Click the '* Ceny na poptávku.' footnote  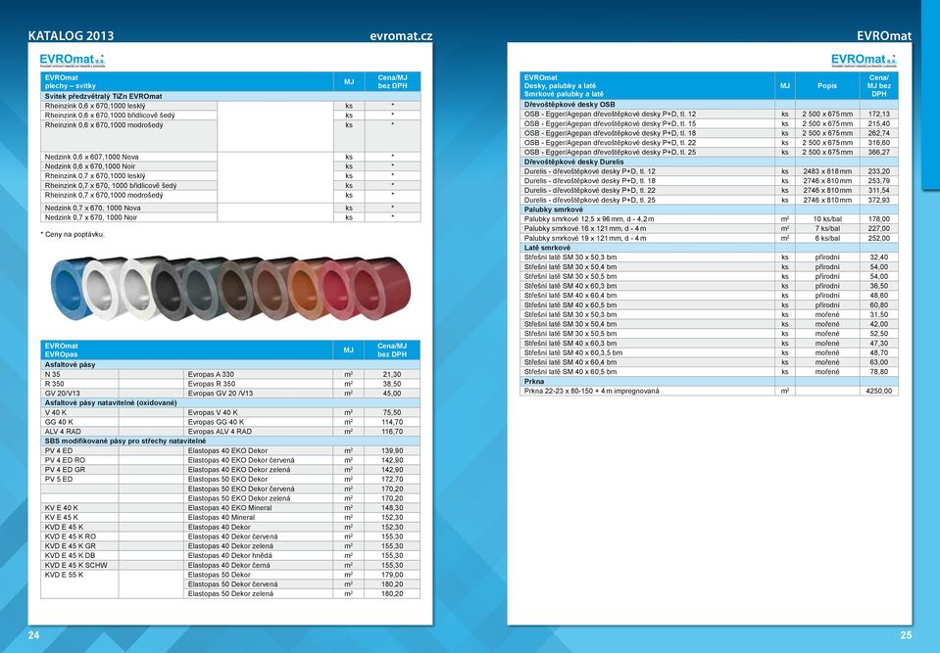click(73, 235)
